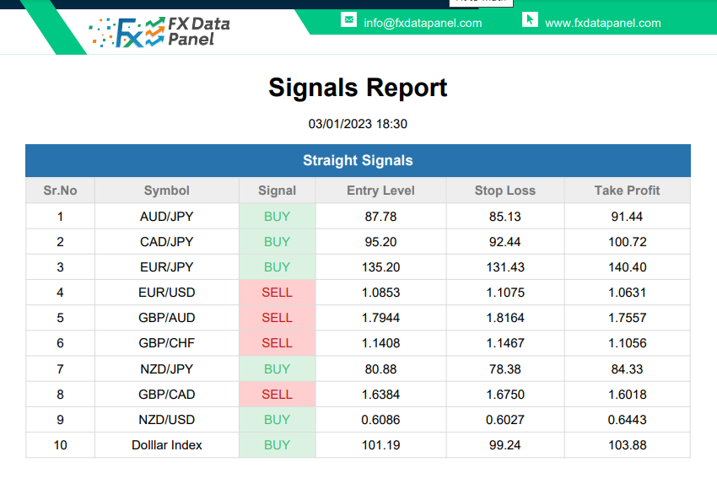Click the NZD/JPY symbol cell
This screenshot has height=489, width=717.
point(167,369)
